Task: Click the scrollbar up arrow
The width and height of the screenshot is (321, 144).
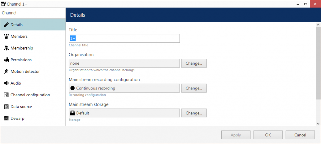Action: coord(318,24)
